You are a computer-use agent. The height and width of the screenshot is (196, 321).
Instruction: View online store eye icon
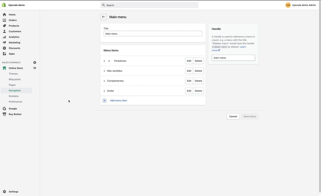[x=35, y=68]
